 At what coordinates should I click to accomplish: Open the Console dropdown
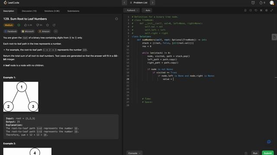[135, 153]
